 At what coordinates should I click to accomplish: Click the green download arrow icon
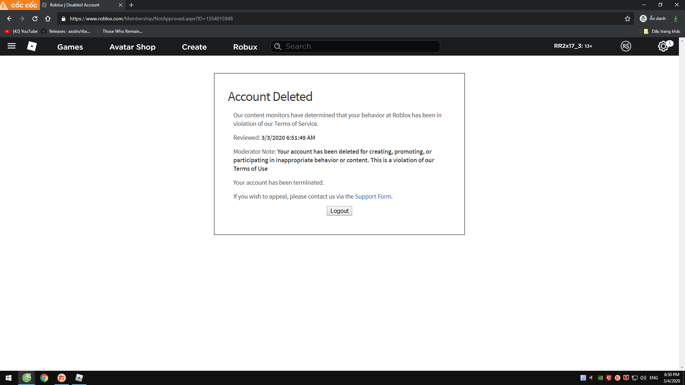tap(676, 19)
